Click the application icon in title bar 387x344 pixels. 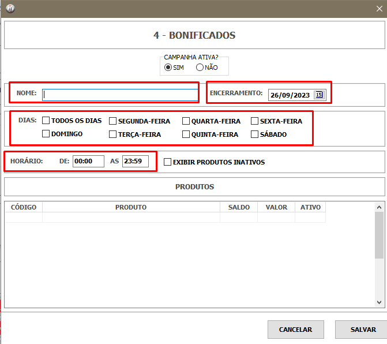pos(10,9)
